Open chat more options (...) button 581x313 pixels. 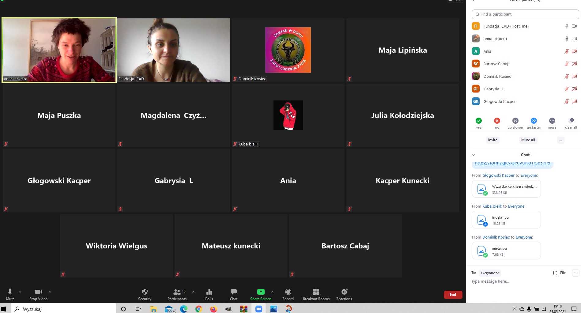(x=576, y=273)
